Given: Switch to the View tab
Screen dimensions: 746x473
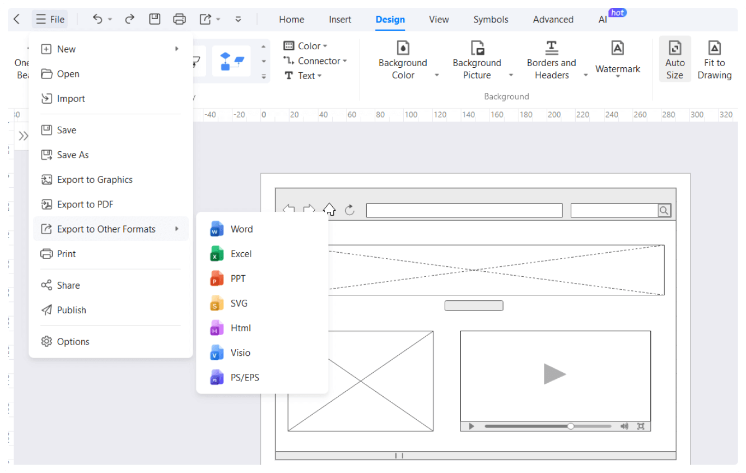Looking at the screenshot, I should point(439,19).
